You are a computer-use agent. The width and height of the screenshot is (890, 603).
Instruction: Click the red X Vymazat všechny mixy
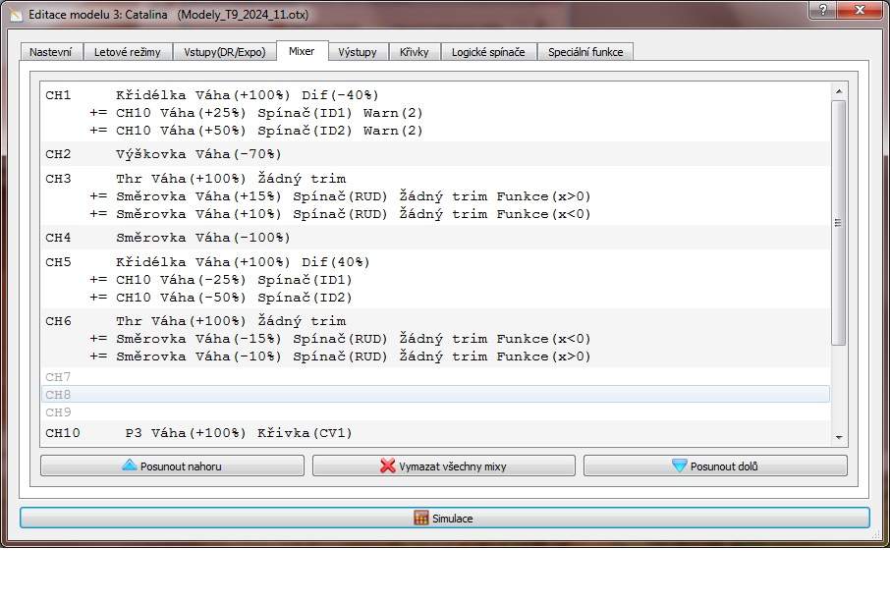click(388, 466)
